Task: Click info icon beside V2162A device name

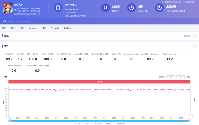Action: (x=76, y=5)
